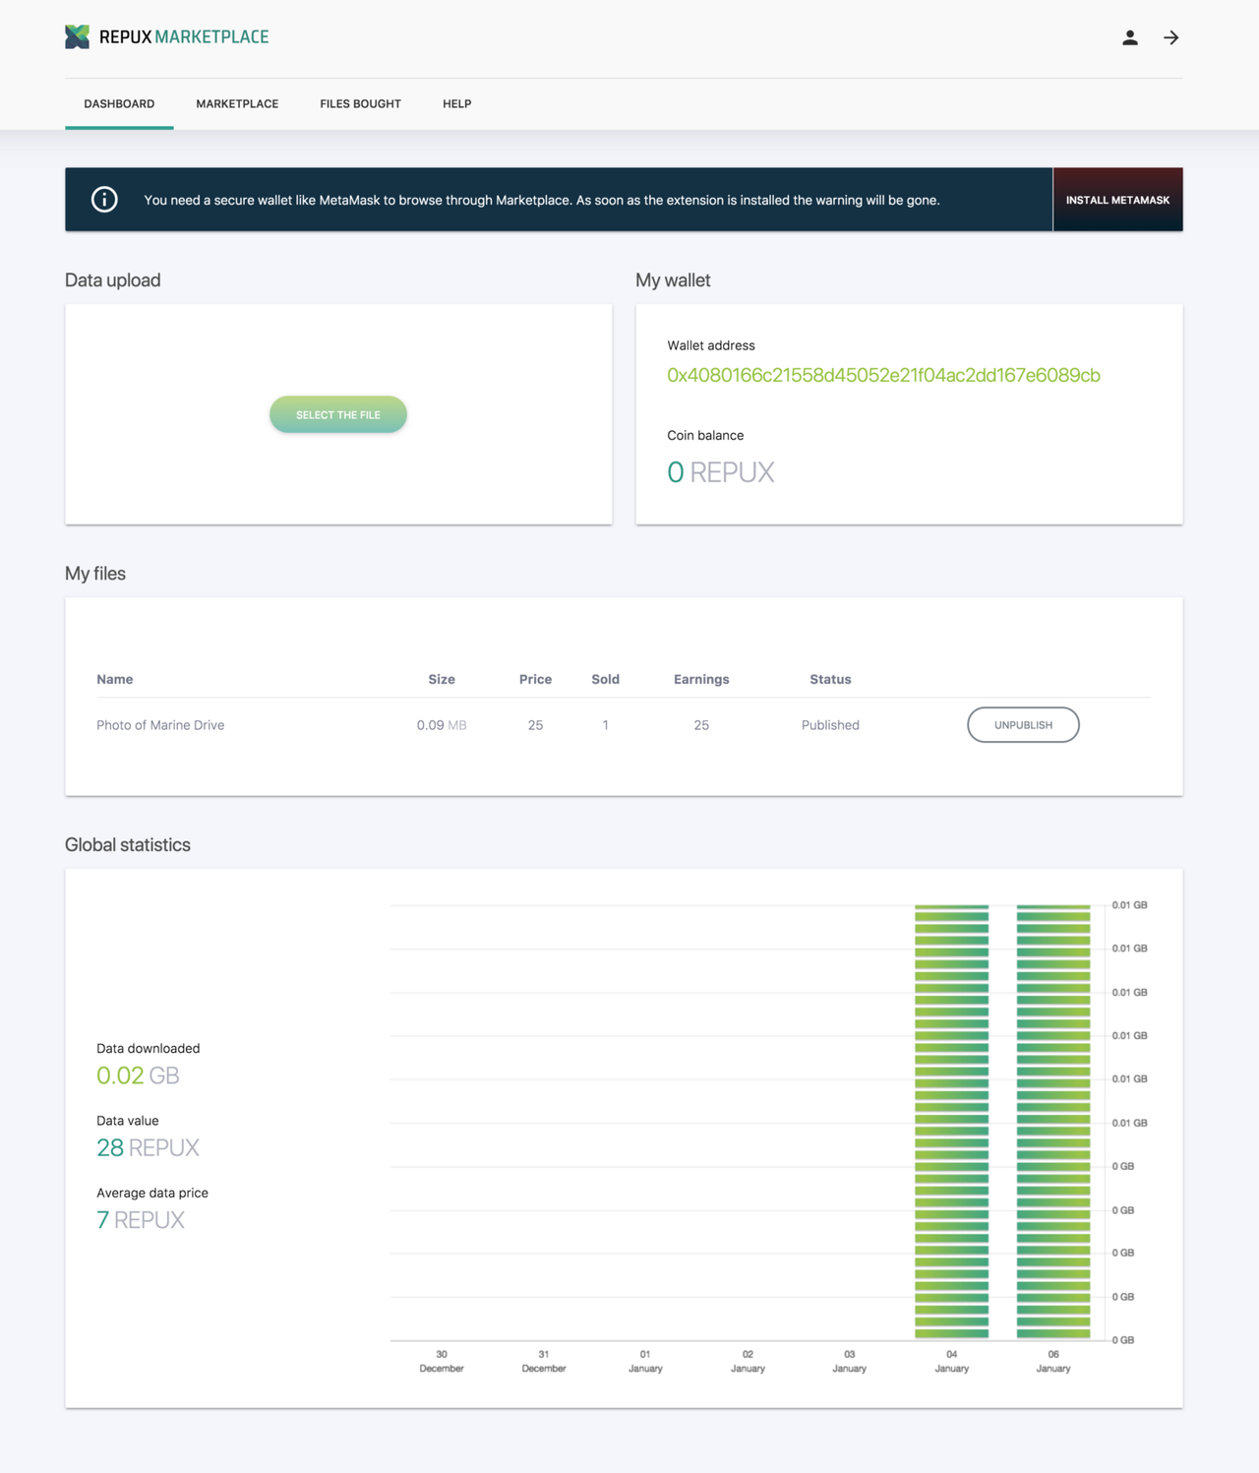Click the Average data price label
The width and height of the screenshot is (1259, 1473).
tap(152, 1193)
